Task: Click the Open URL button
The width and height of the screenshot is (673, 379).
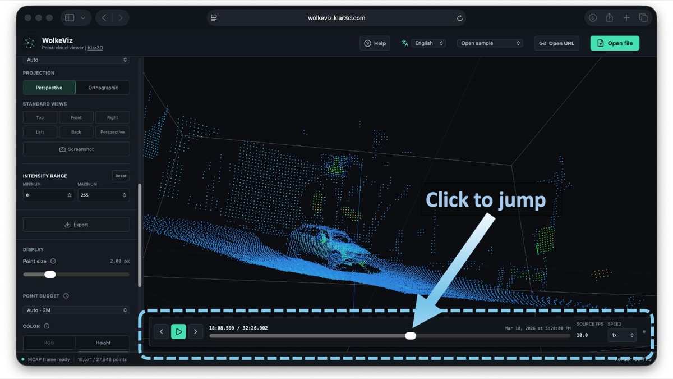Action: [556, 43]
